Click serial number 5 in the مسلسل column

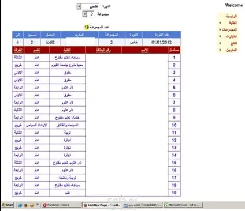coord(174,88)
